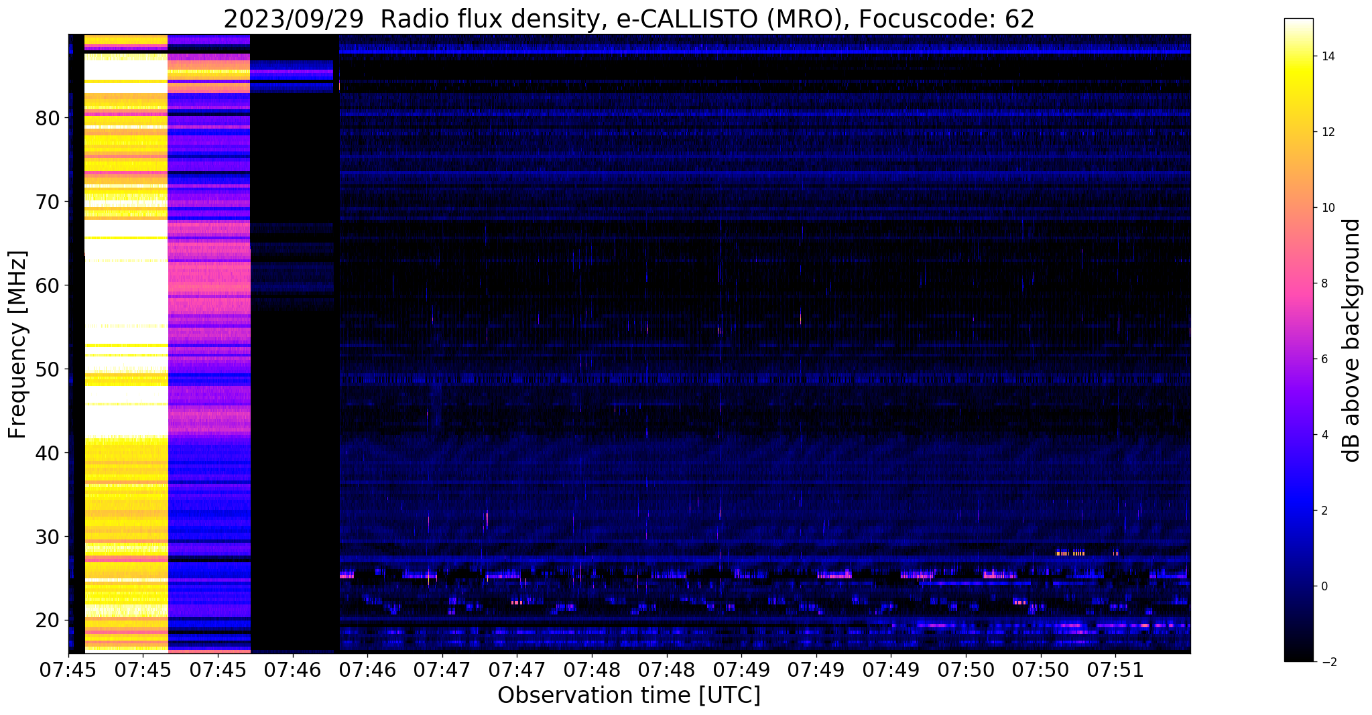The width and height of the screenshot is (1372, 715).
Task: Click the 70 tick on frequency axis
Action: (x=48, y=202)
